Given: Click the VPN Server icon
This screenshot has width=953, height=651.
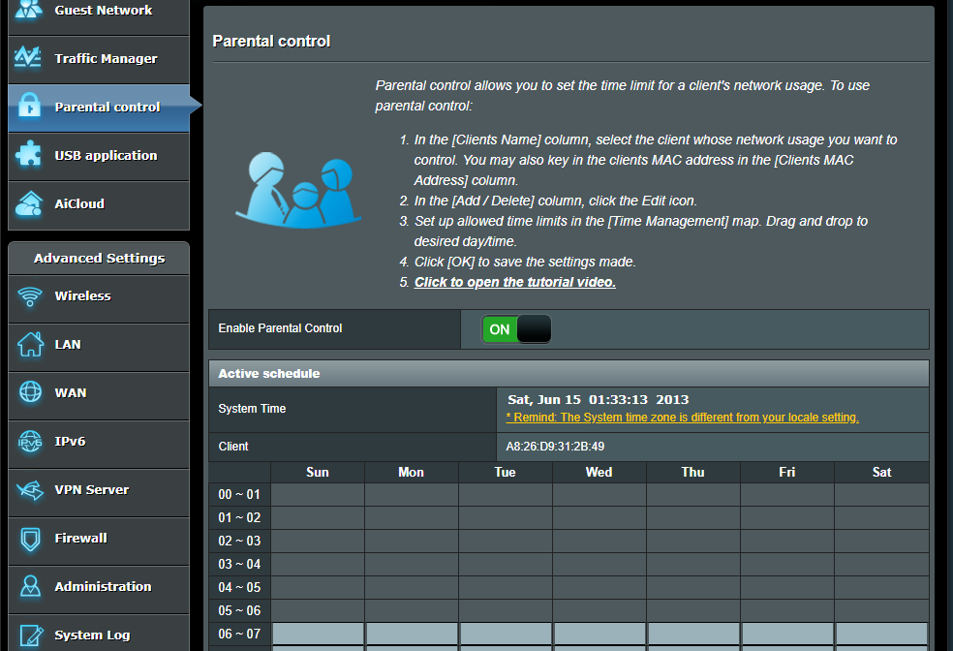Looking at the screenshot, I should pyautogui.click(x=30, y=490).
